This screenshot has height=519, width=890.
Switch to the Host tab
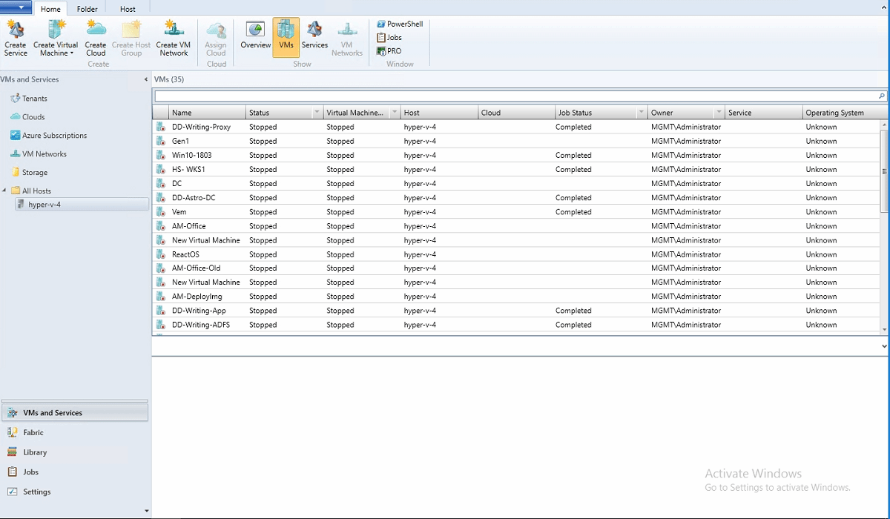coord(128,9)
